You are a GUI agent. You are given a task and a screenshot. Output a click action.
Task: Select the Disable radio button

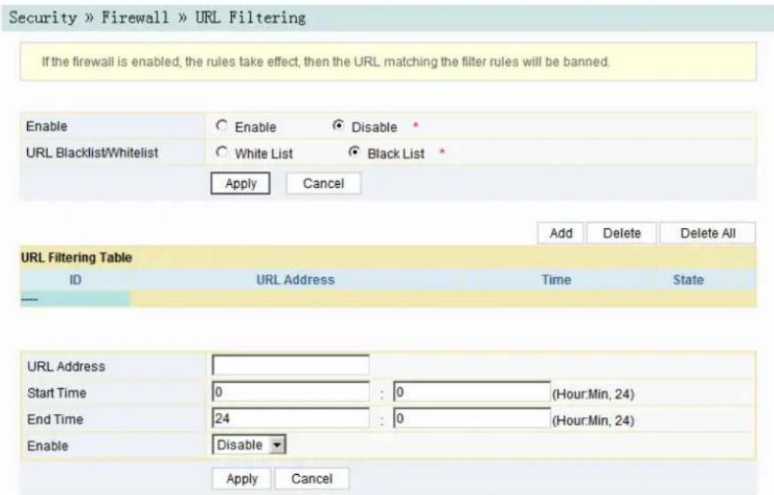(338, 126)
